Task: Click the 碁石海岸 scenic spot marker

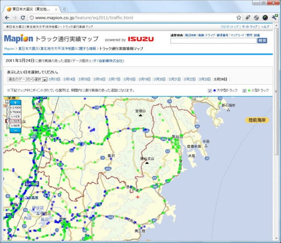Action: click(x=229, y=110)
